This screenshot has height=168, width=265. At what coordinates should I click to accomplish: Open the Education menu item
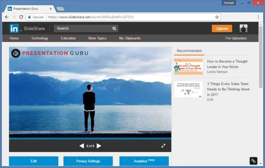tap(68, 38)
